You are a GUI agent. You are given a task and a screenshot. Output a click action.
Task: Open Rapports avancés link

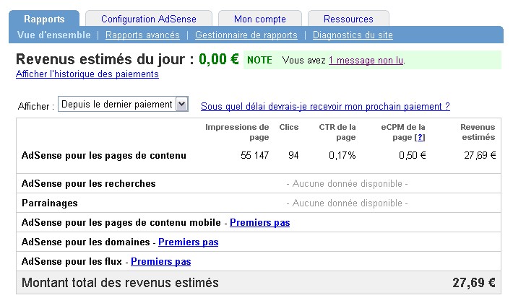(142, 35)
